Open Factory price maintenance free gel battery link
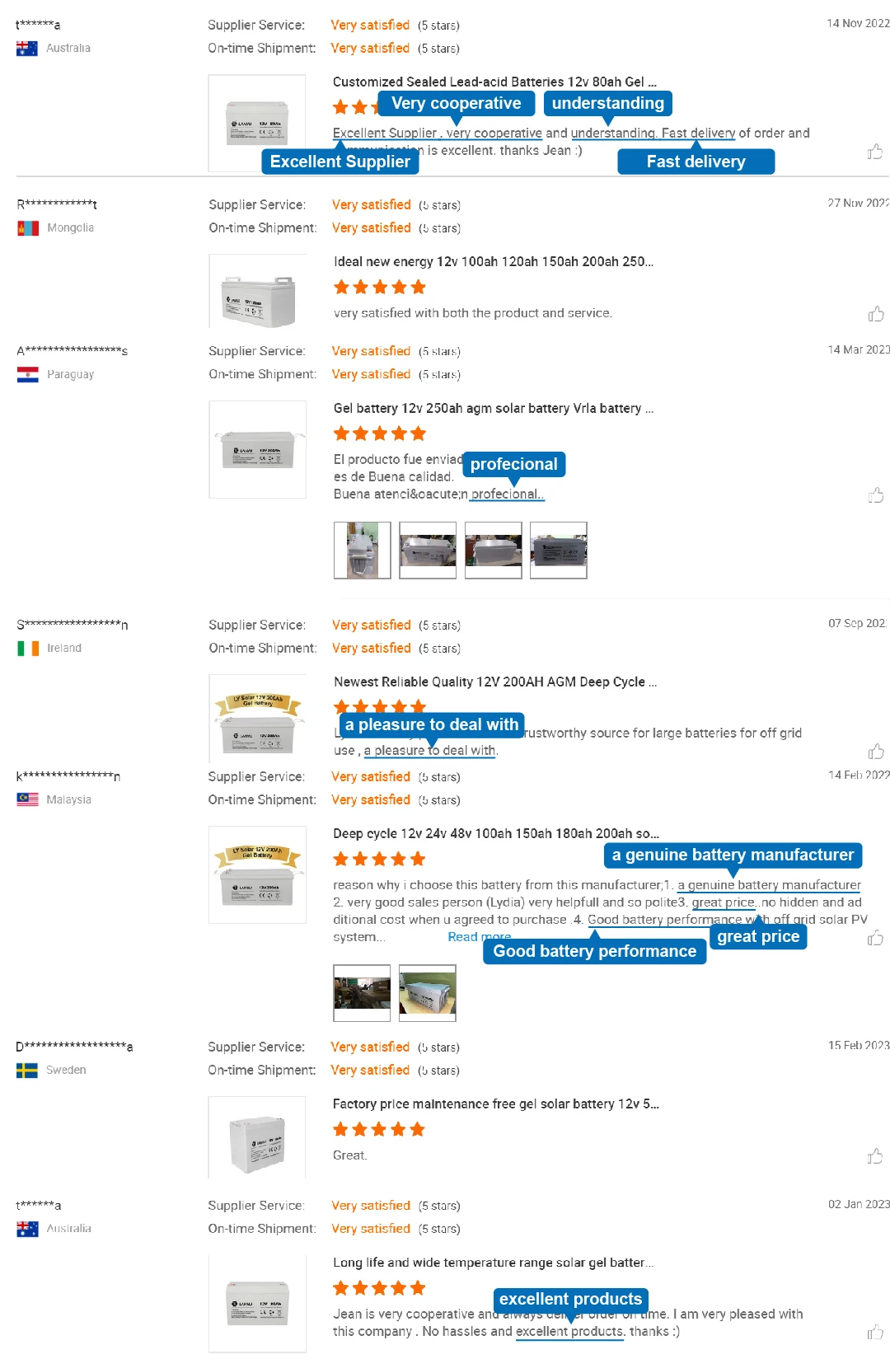Screen dimensions: 890x1359 tap(495, 1104)
